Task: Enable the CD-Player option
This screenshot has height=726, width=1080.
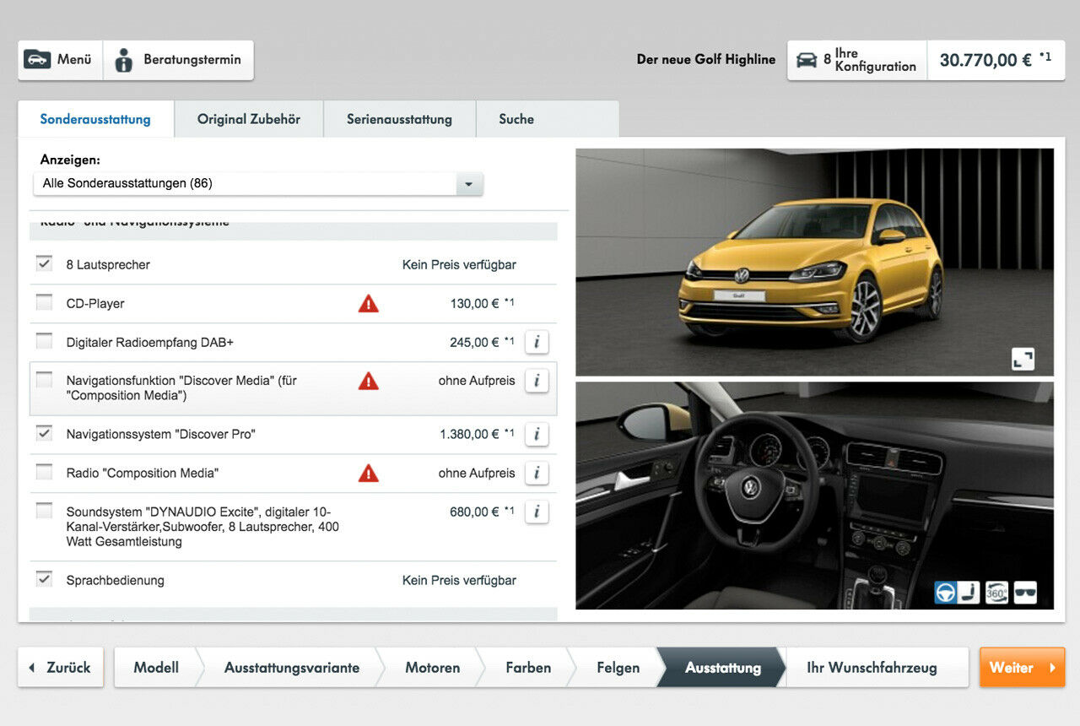Action: click(44, 302)
